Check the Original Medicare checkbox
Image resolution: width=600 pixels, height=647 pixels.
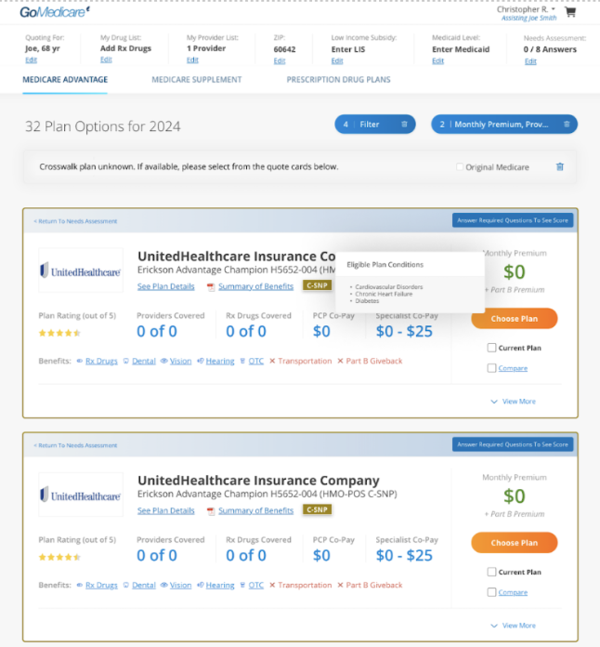pos(460,166)
